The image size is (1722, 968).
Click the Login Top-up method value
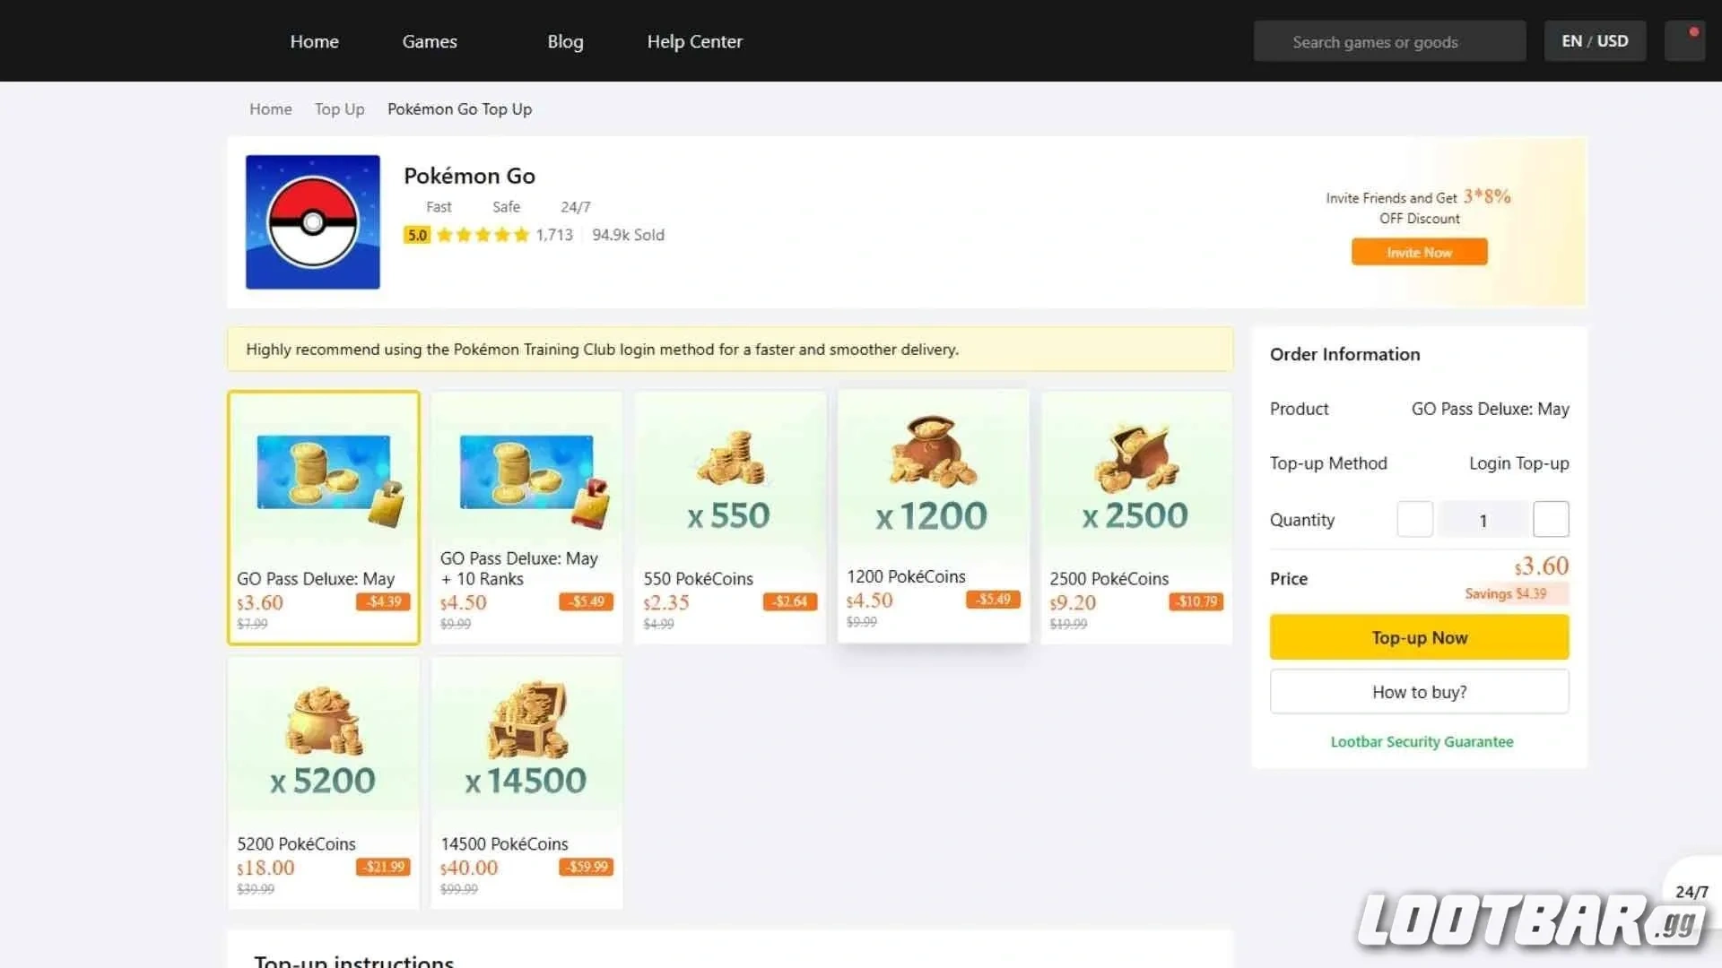[x=1518, y=463]
